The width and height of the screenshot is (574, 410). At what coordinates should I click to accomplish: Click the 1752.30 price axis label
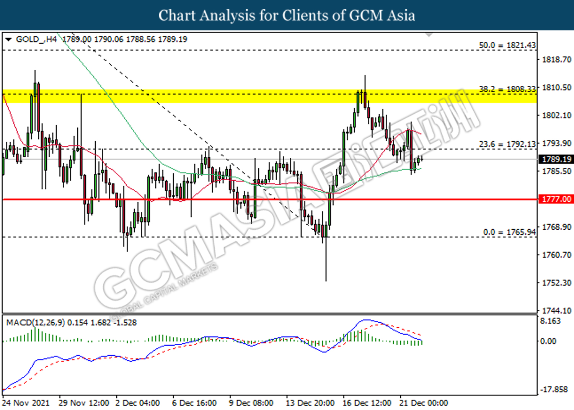(x=556, y=283)
